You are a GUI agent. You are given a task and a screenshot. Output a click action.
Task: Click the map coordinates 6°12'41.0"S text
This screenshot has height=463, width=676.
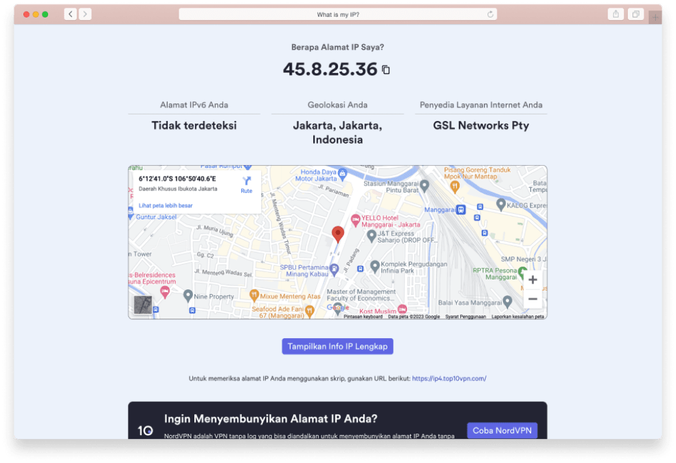point(177,179)
